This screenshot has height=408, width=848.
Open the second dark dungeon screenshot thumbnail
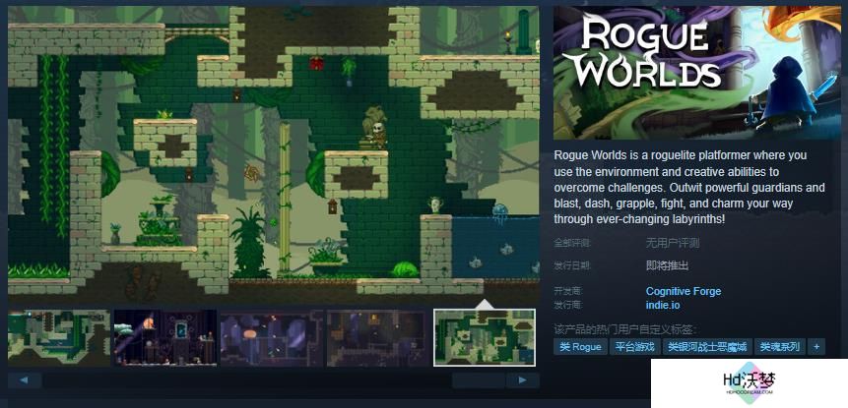[164, 338]
